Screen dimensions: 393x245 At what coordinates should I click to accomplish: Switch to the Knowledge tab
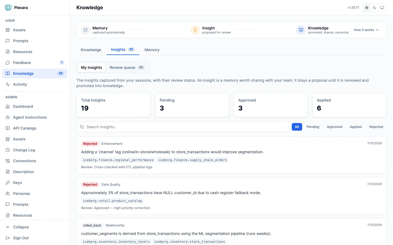click(x=91, y=50)
